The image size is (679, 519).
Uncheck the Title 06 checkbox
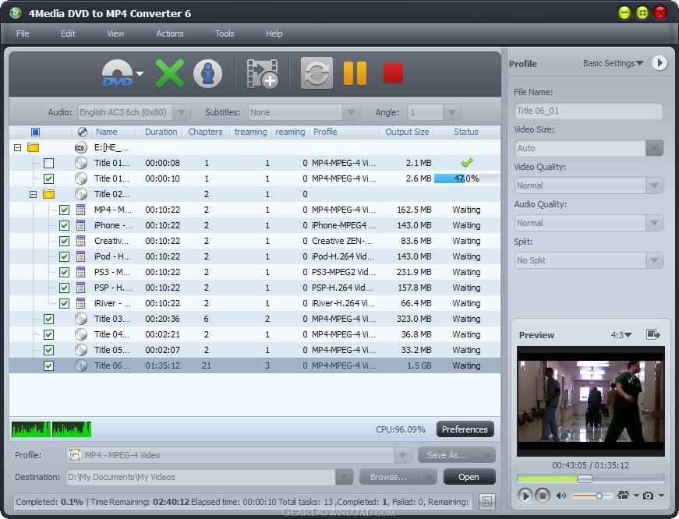[x=49, y=365]
